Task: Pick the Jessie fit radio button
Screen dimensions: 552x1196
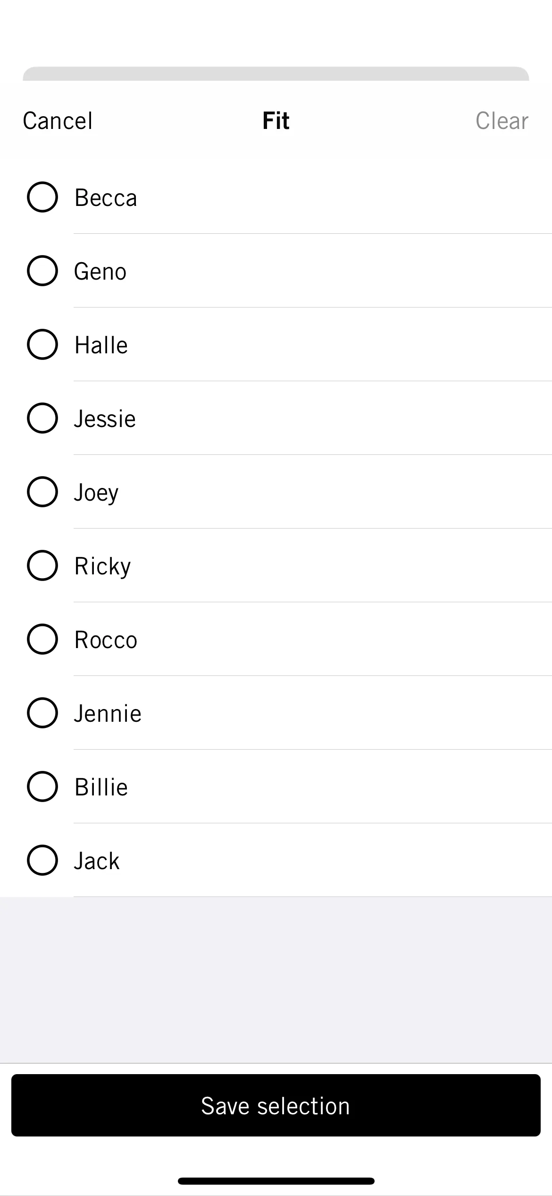Action: (42, 418)
